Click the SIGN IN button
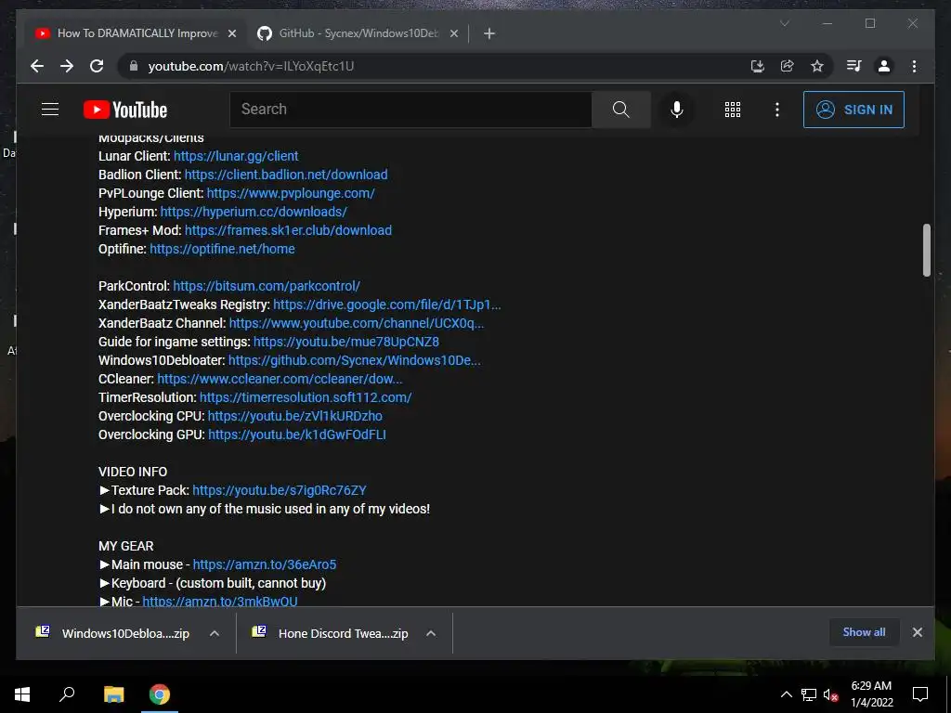The width and height of the screenshot is (951, 713). coord(853,110)
